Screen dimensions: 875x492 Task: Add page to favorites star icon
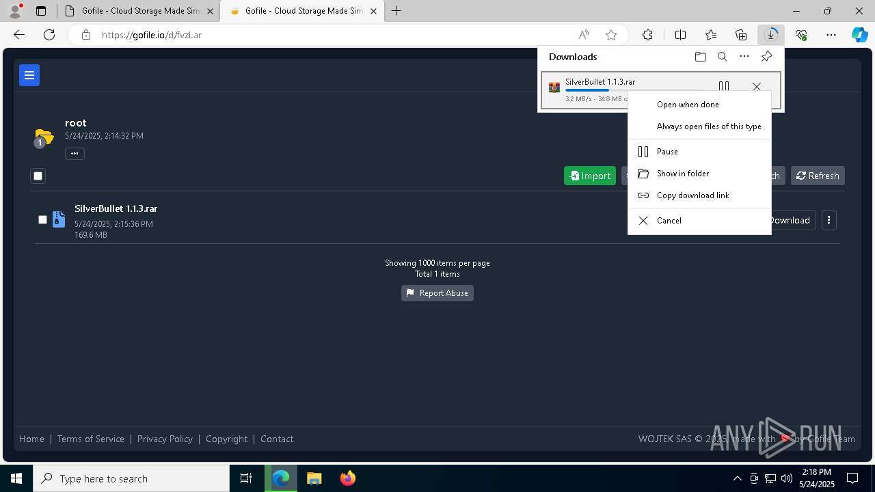(611, 35)
